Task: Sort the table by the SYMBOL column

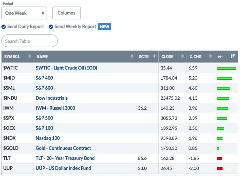Action: [x=18, y=57]
